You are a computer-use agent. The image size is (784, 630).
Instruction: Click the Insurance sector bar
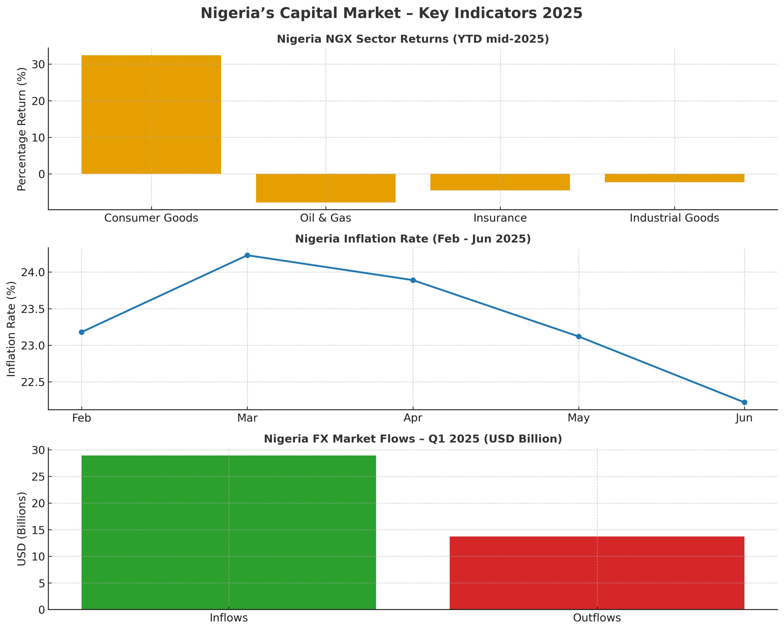pyautogui.click(x=500, y=182)
